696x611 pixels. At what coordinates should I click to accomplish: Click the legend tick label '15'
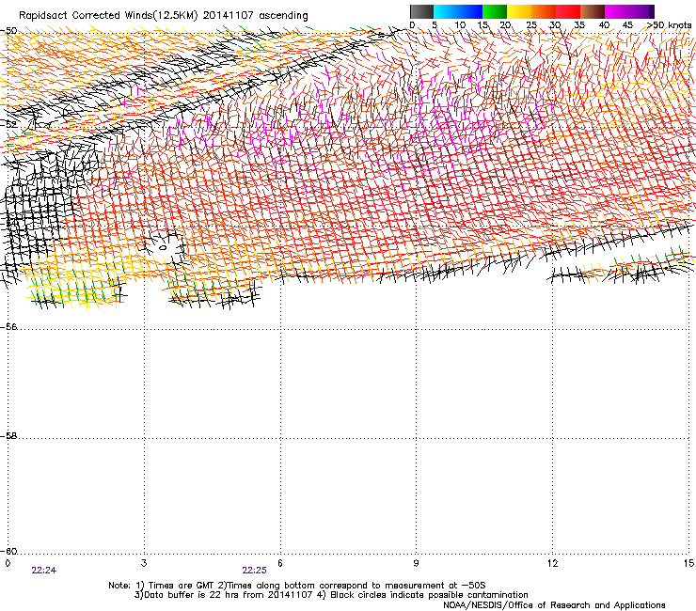(x=482, y=25)
